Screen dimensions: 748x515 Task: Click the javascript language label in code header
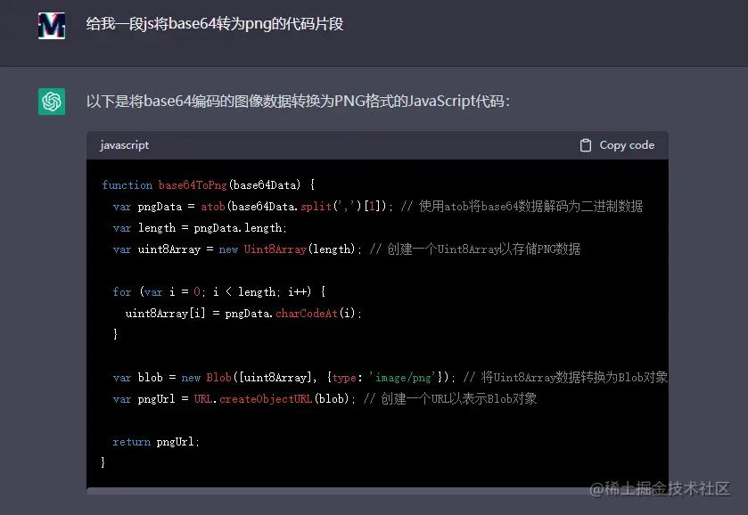click(x=125, y=145)
